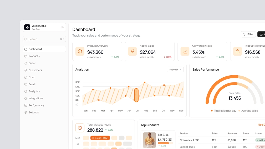Toggle the Average sales legend item

click(x=248, y=111)
